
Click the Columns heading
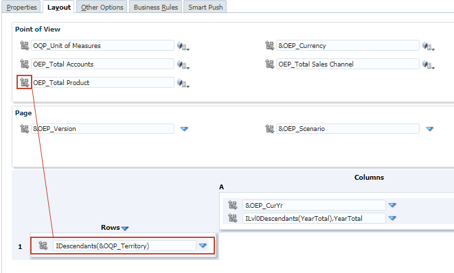[x=369, y=177]
